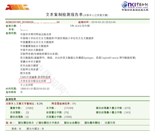Click the report title 文本复制检测报告单
155x131 pixels.
[x=64, y=15]
